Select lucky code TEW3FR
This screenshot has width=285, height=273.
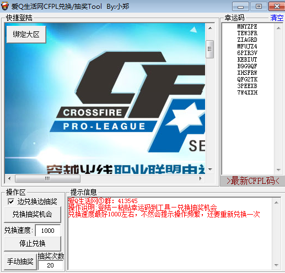[x=247, y=33]
